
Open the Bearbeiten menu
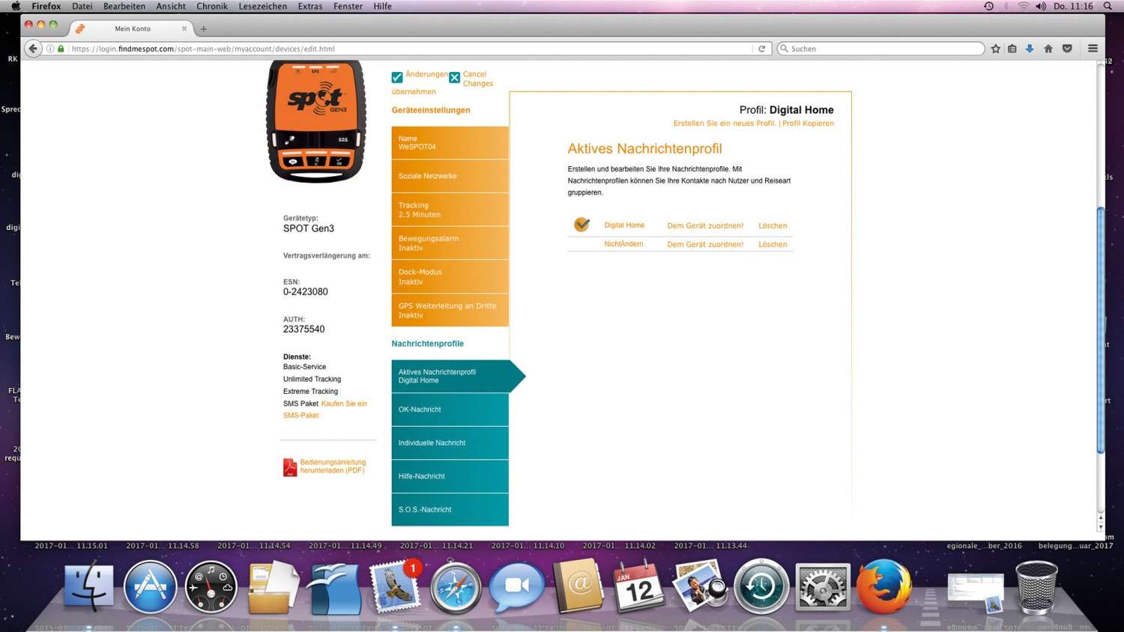124,6
